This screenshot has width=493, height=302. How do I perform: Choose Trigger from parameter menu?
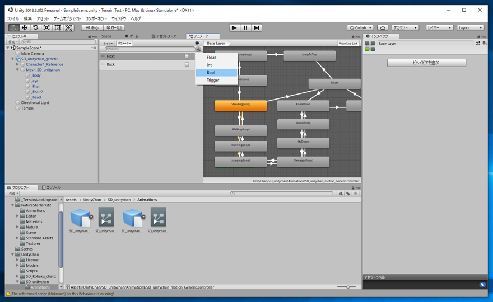[x=216, y=80]
